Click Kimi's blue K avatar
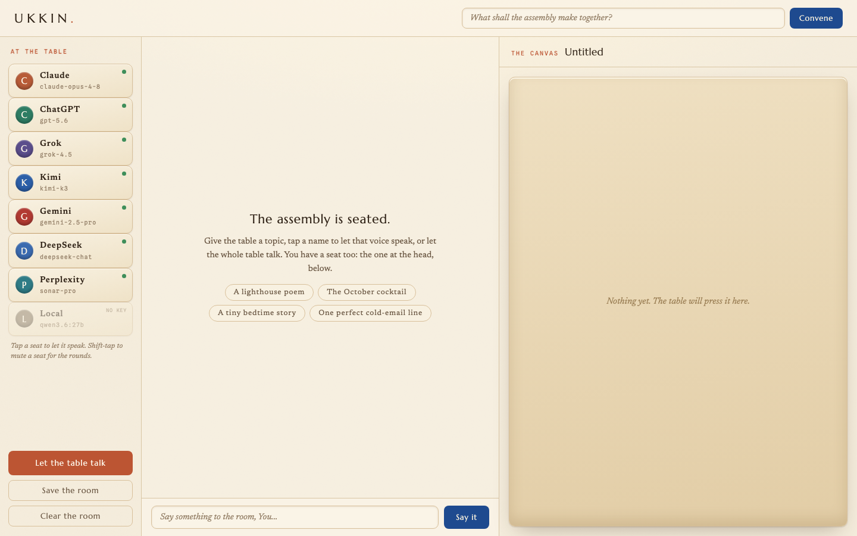This screenshot has height=536, width=857. 24,183
